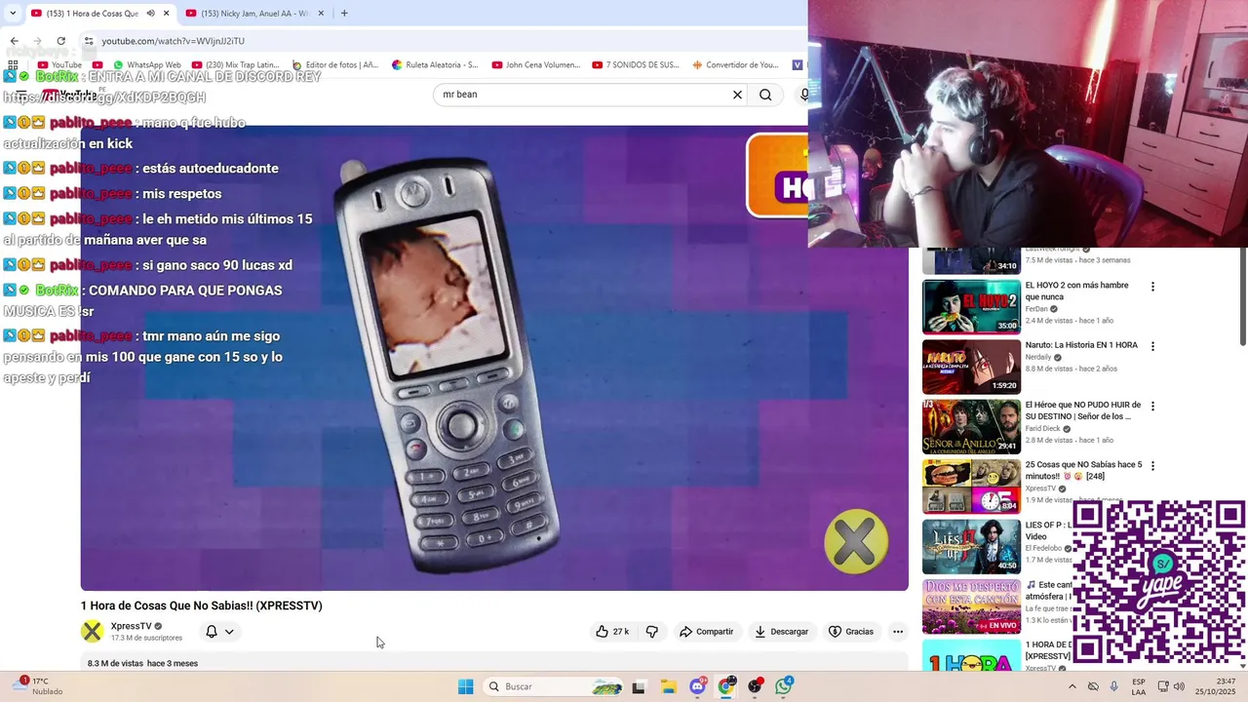Open Discord from the taskbar
This screenshot has height=702, width=1248.
(697, 686)
